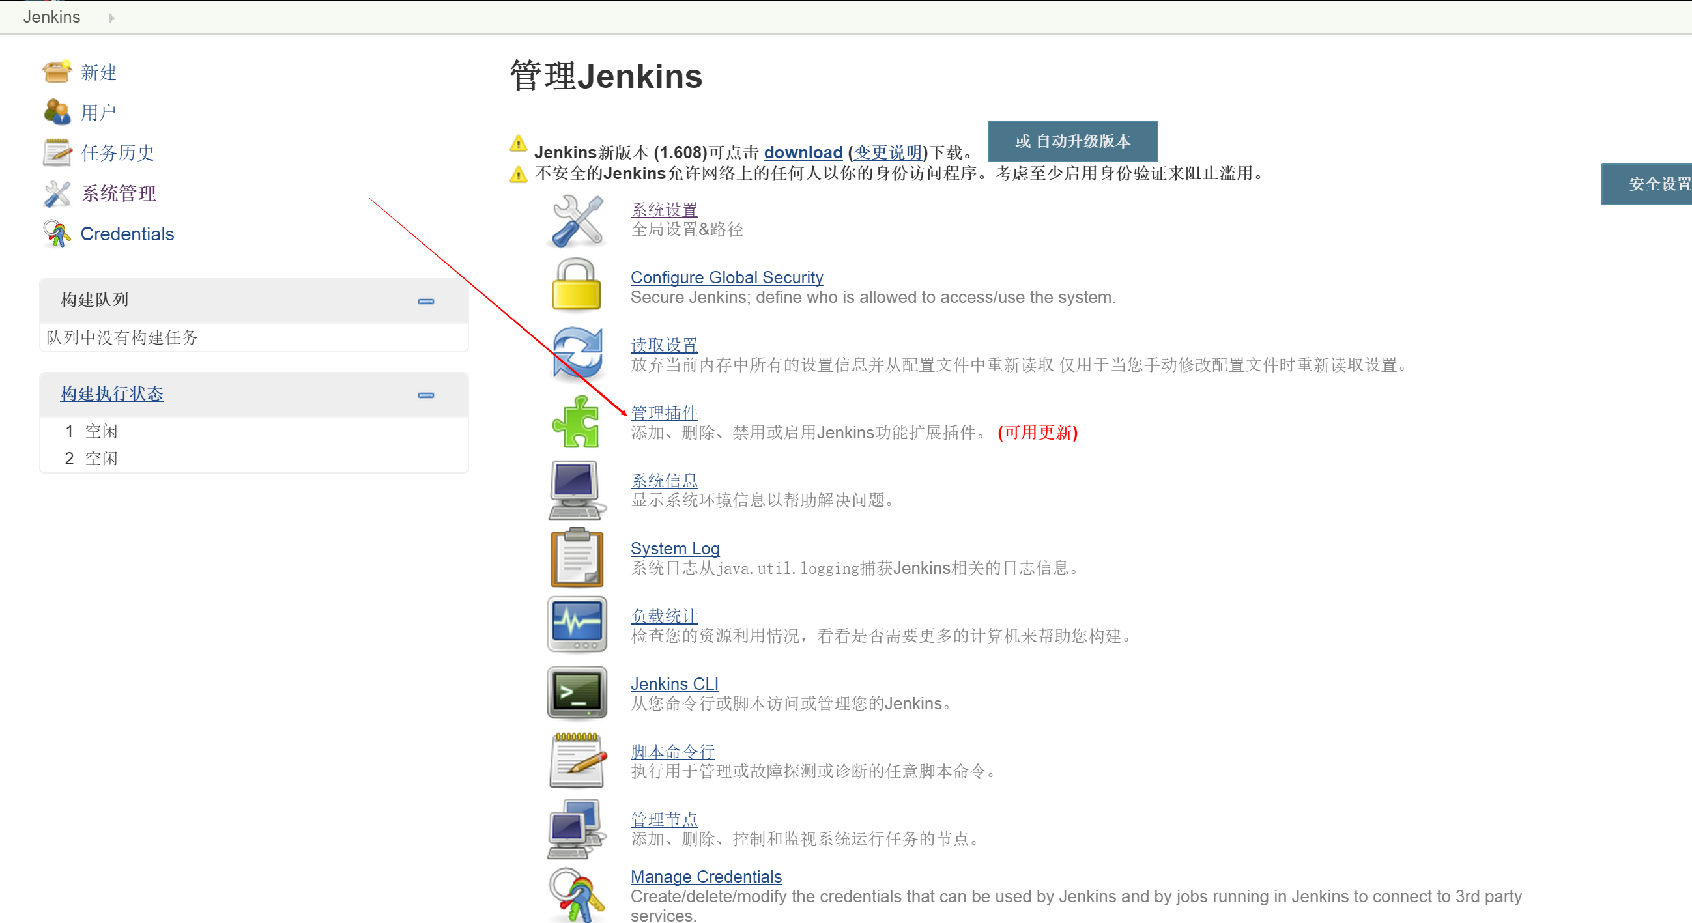Image resolution: width=1692 pixels, height=923 pixels.
Task: Open the Manage Credentials link
Action: (x=706, y=876)
